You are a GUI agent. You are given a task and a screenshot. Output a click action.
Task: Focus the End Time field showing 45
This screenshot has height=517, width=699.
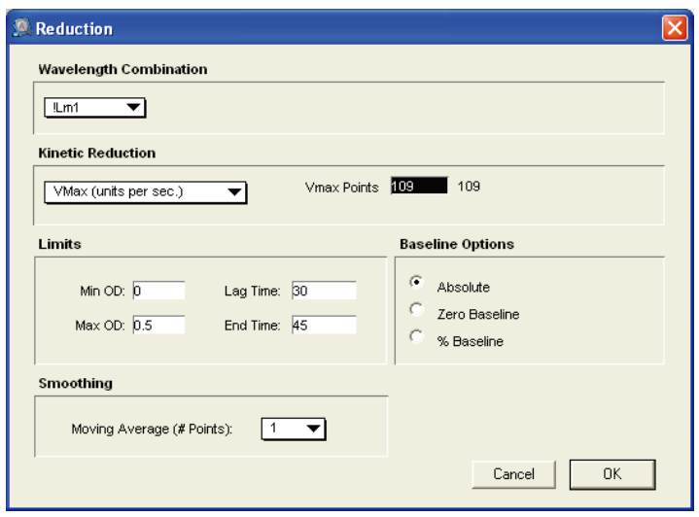324,326
